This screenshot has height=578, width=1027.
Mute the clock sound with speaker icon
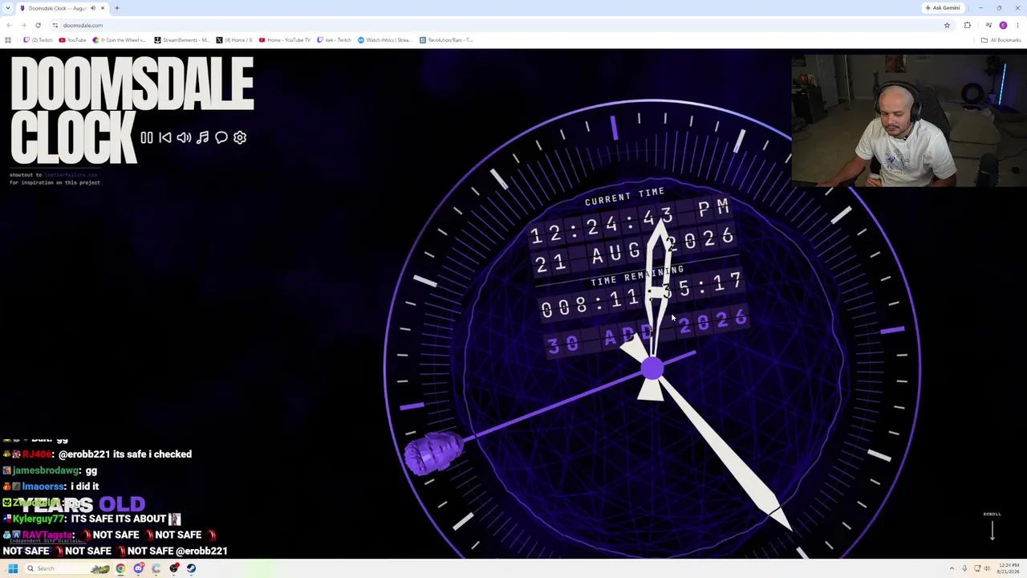coord(184,137)
